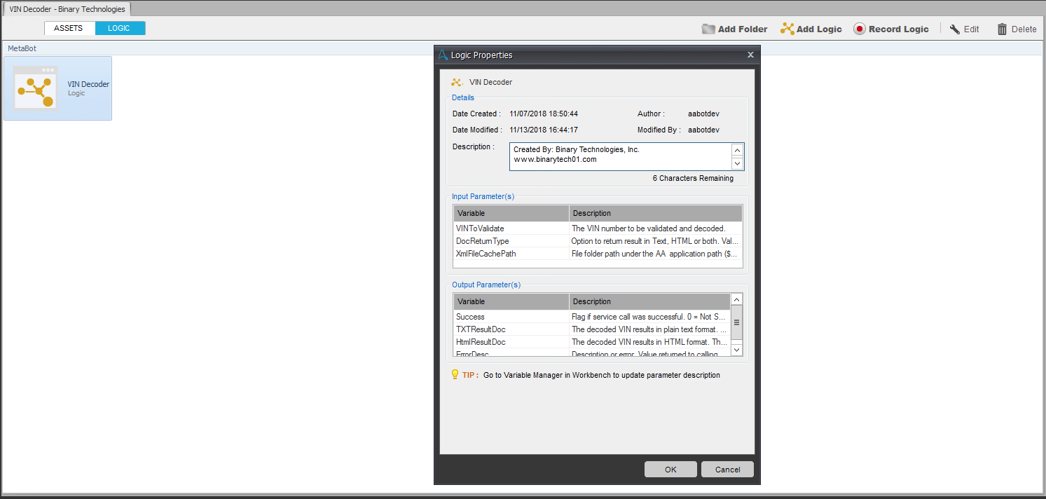The height and width of the screenshot is (499, 1046).
Task: Click the Delete trash icon
Action: [x=1002, y=29]
